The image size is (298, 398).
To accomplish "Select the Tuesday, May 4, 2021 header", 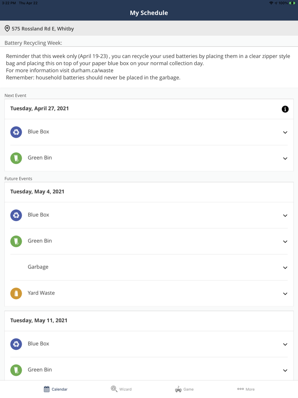I will coord(37,192).
